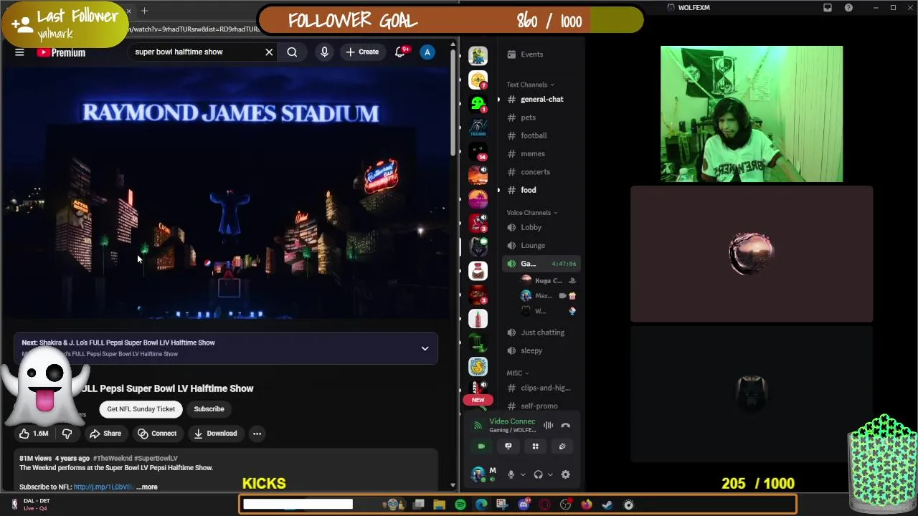Click the #SuperBowlLV hashtag
Screen dimensions: 918x516
pos(156,458)
